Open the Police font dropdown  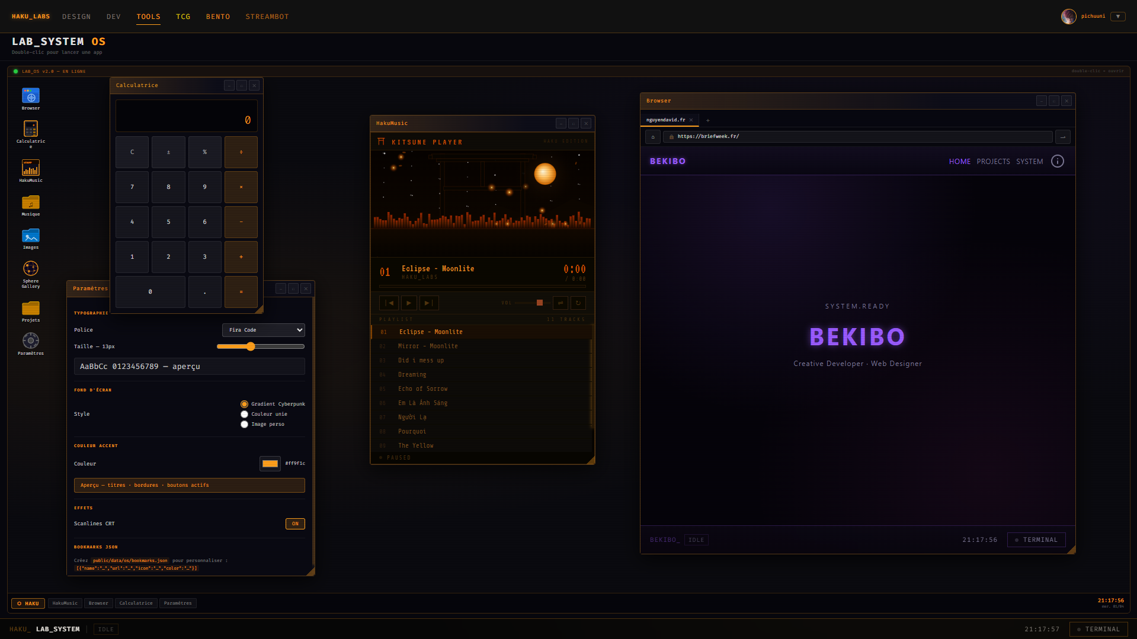pyautogui.click(x=264, y=330)
